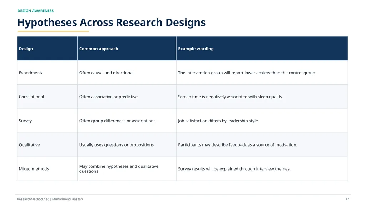
Task: Click the 'Qualitative' design cell
Action: coord(47,145)
